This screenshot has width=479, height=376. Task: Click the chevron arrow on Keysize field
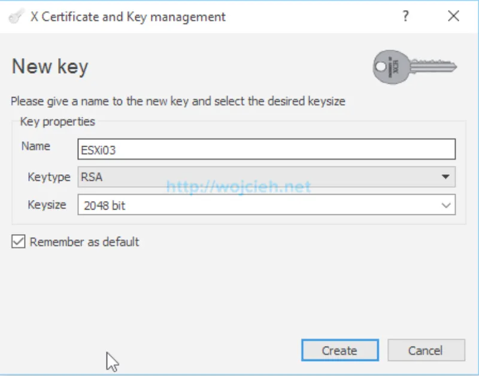445,205
